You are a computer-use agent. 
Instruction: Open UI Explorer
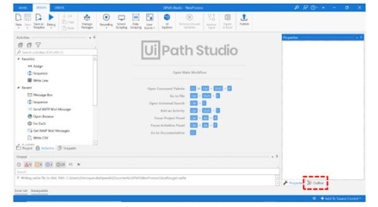167,21
